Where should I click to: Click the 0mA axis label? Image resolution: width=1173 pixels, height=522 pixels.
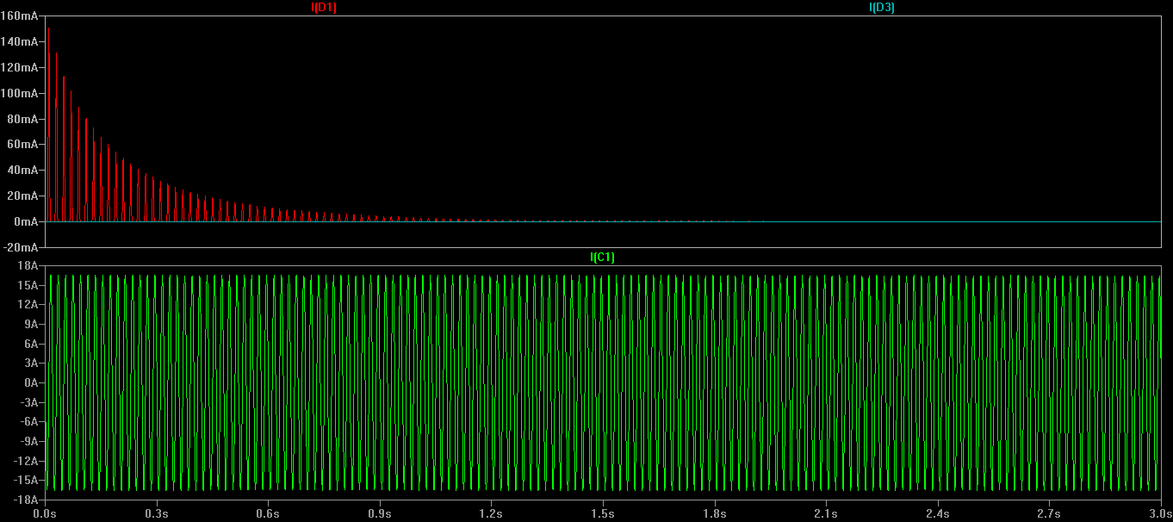26,221
